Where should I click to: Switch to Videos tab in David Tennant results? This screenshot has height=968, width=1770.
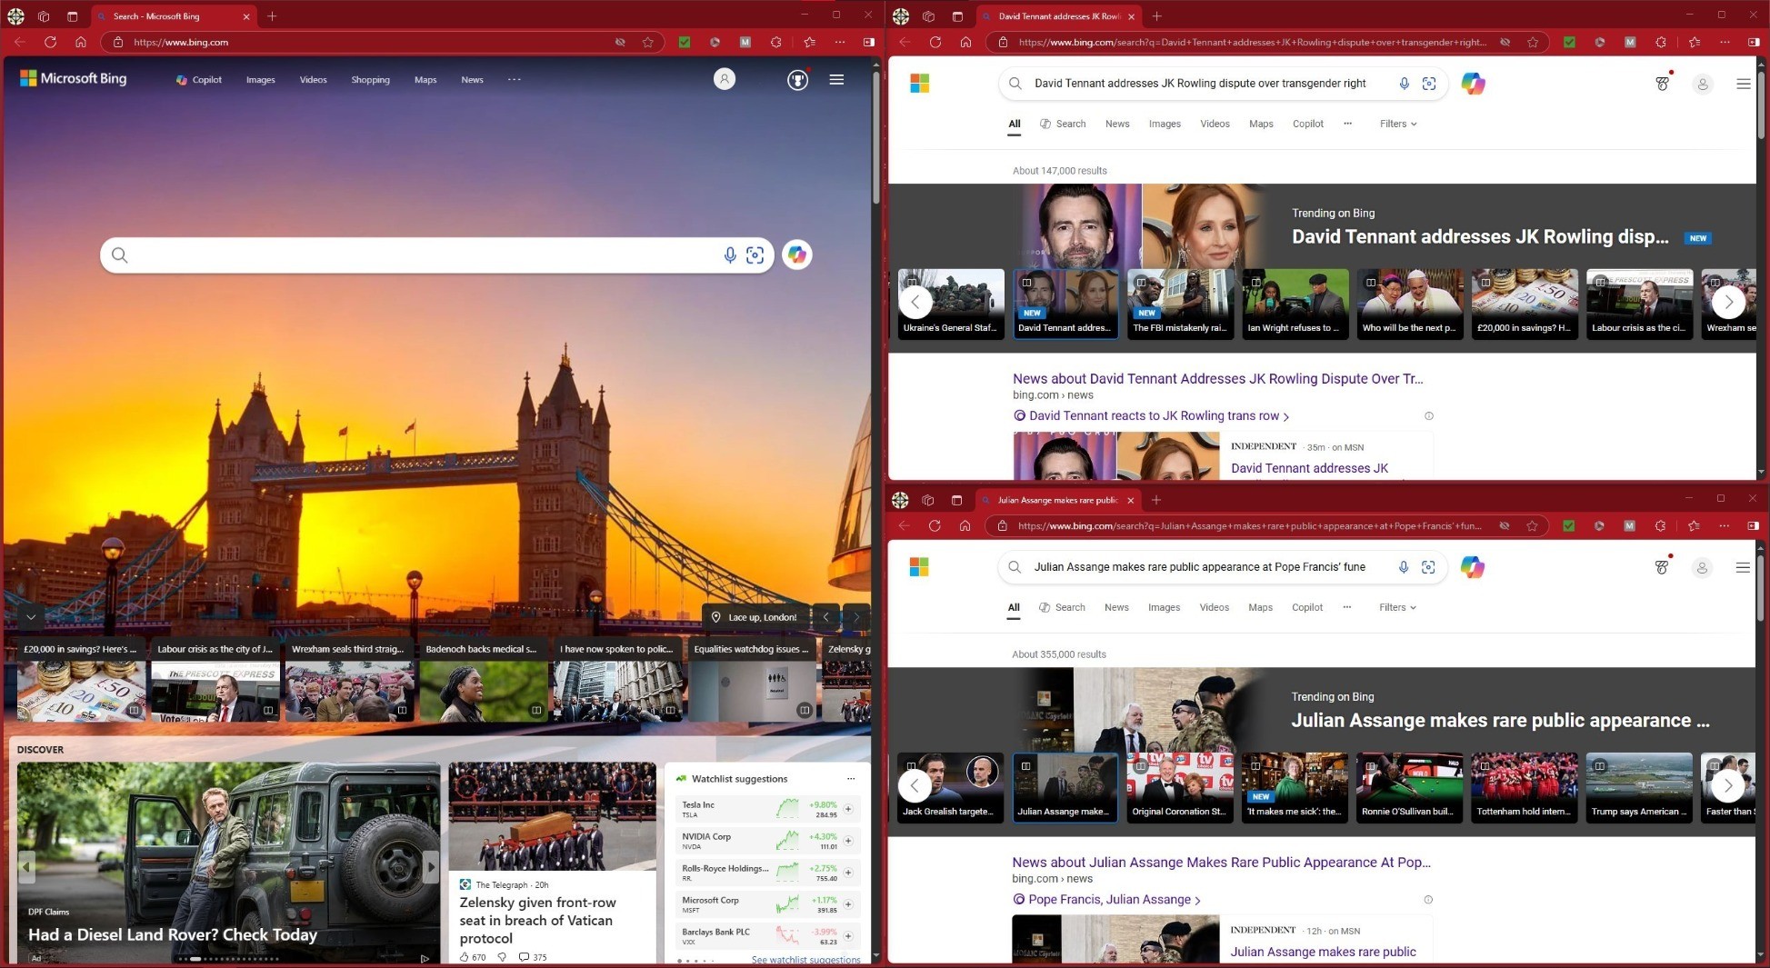tap(1215, 124)
